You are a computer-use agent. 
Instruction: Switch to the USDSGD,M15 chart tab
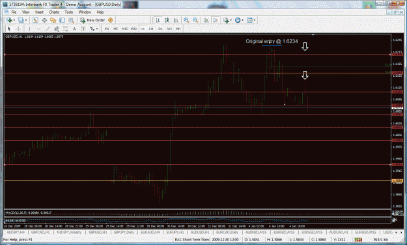click(x=312, y=232)
